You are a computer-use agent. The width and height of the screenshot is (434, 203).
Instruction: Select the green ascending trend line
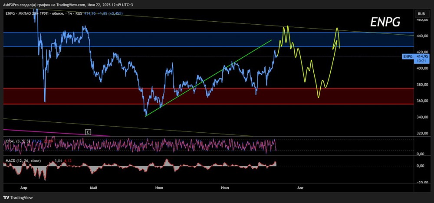pyautogui.click(x=208, y=78)
